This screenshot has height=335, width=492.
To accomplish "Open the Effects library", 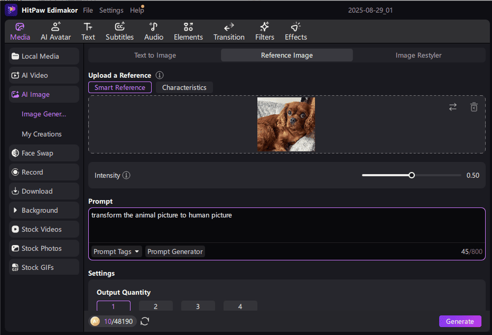I will click(x=295, y=31).
